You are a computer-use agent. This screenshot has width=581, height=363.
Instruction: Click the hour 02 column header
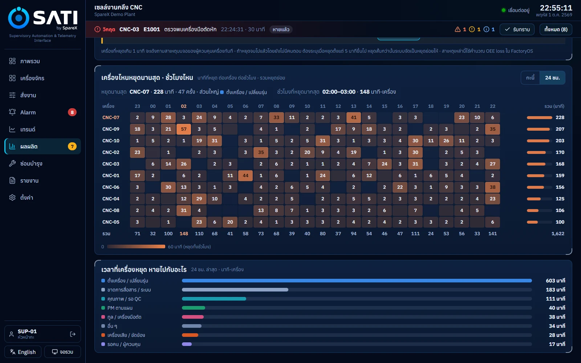pyautogui.click(x=184, y=106)
